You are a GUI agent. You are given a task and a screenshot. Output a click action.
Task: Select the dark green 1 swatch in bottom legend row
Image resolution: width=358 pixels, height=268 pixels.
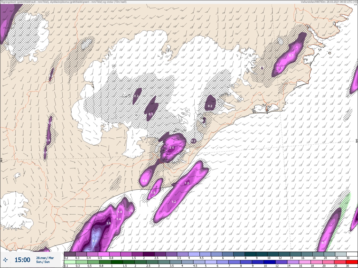(117, 262)
